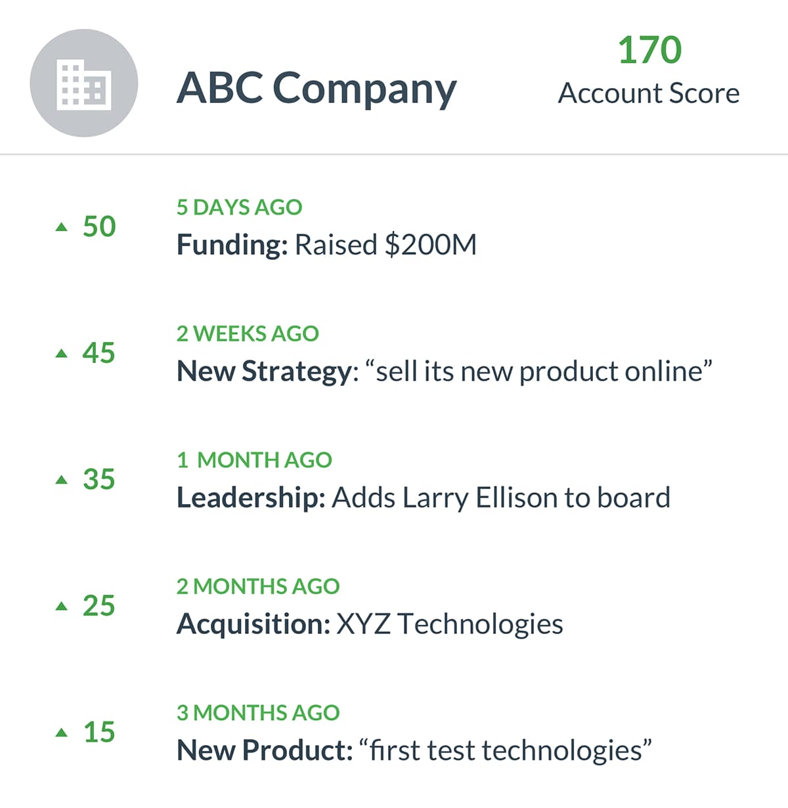788x808 pixels.
Task: Open the Acquisition: XYZ Technologies entry
Action: click(370, 624)
